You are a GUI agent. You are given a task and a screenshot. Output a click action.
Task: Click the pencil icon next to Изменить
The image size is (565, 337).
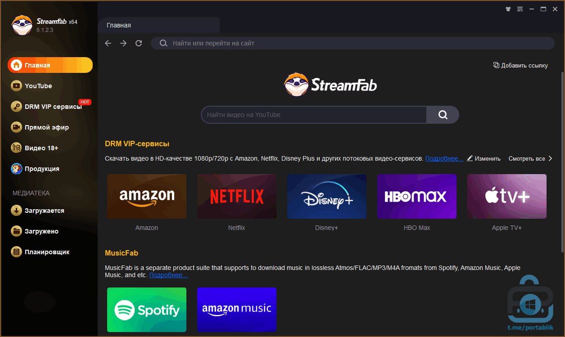tap(470, 158)
